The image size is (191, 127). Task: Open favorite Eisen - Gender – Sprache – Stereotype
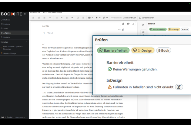(x=13, y=48)
